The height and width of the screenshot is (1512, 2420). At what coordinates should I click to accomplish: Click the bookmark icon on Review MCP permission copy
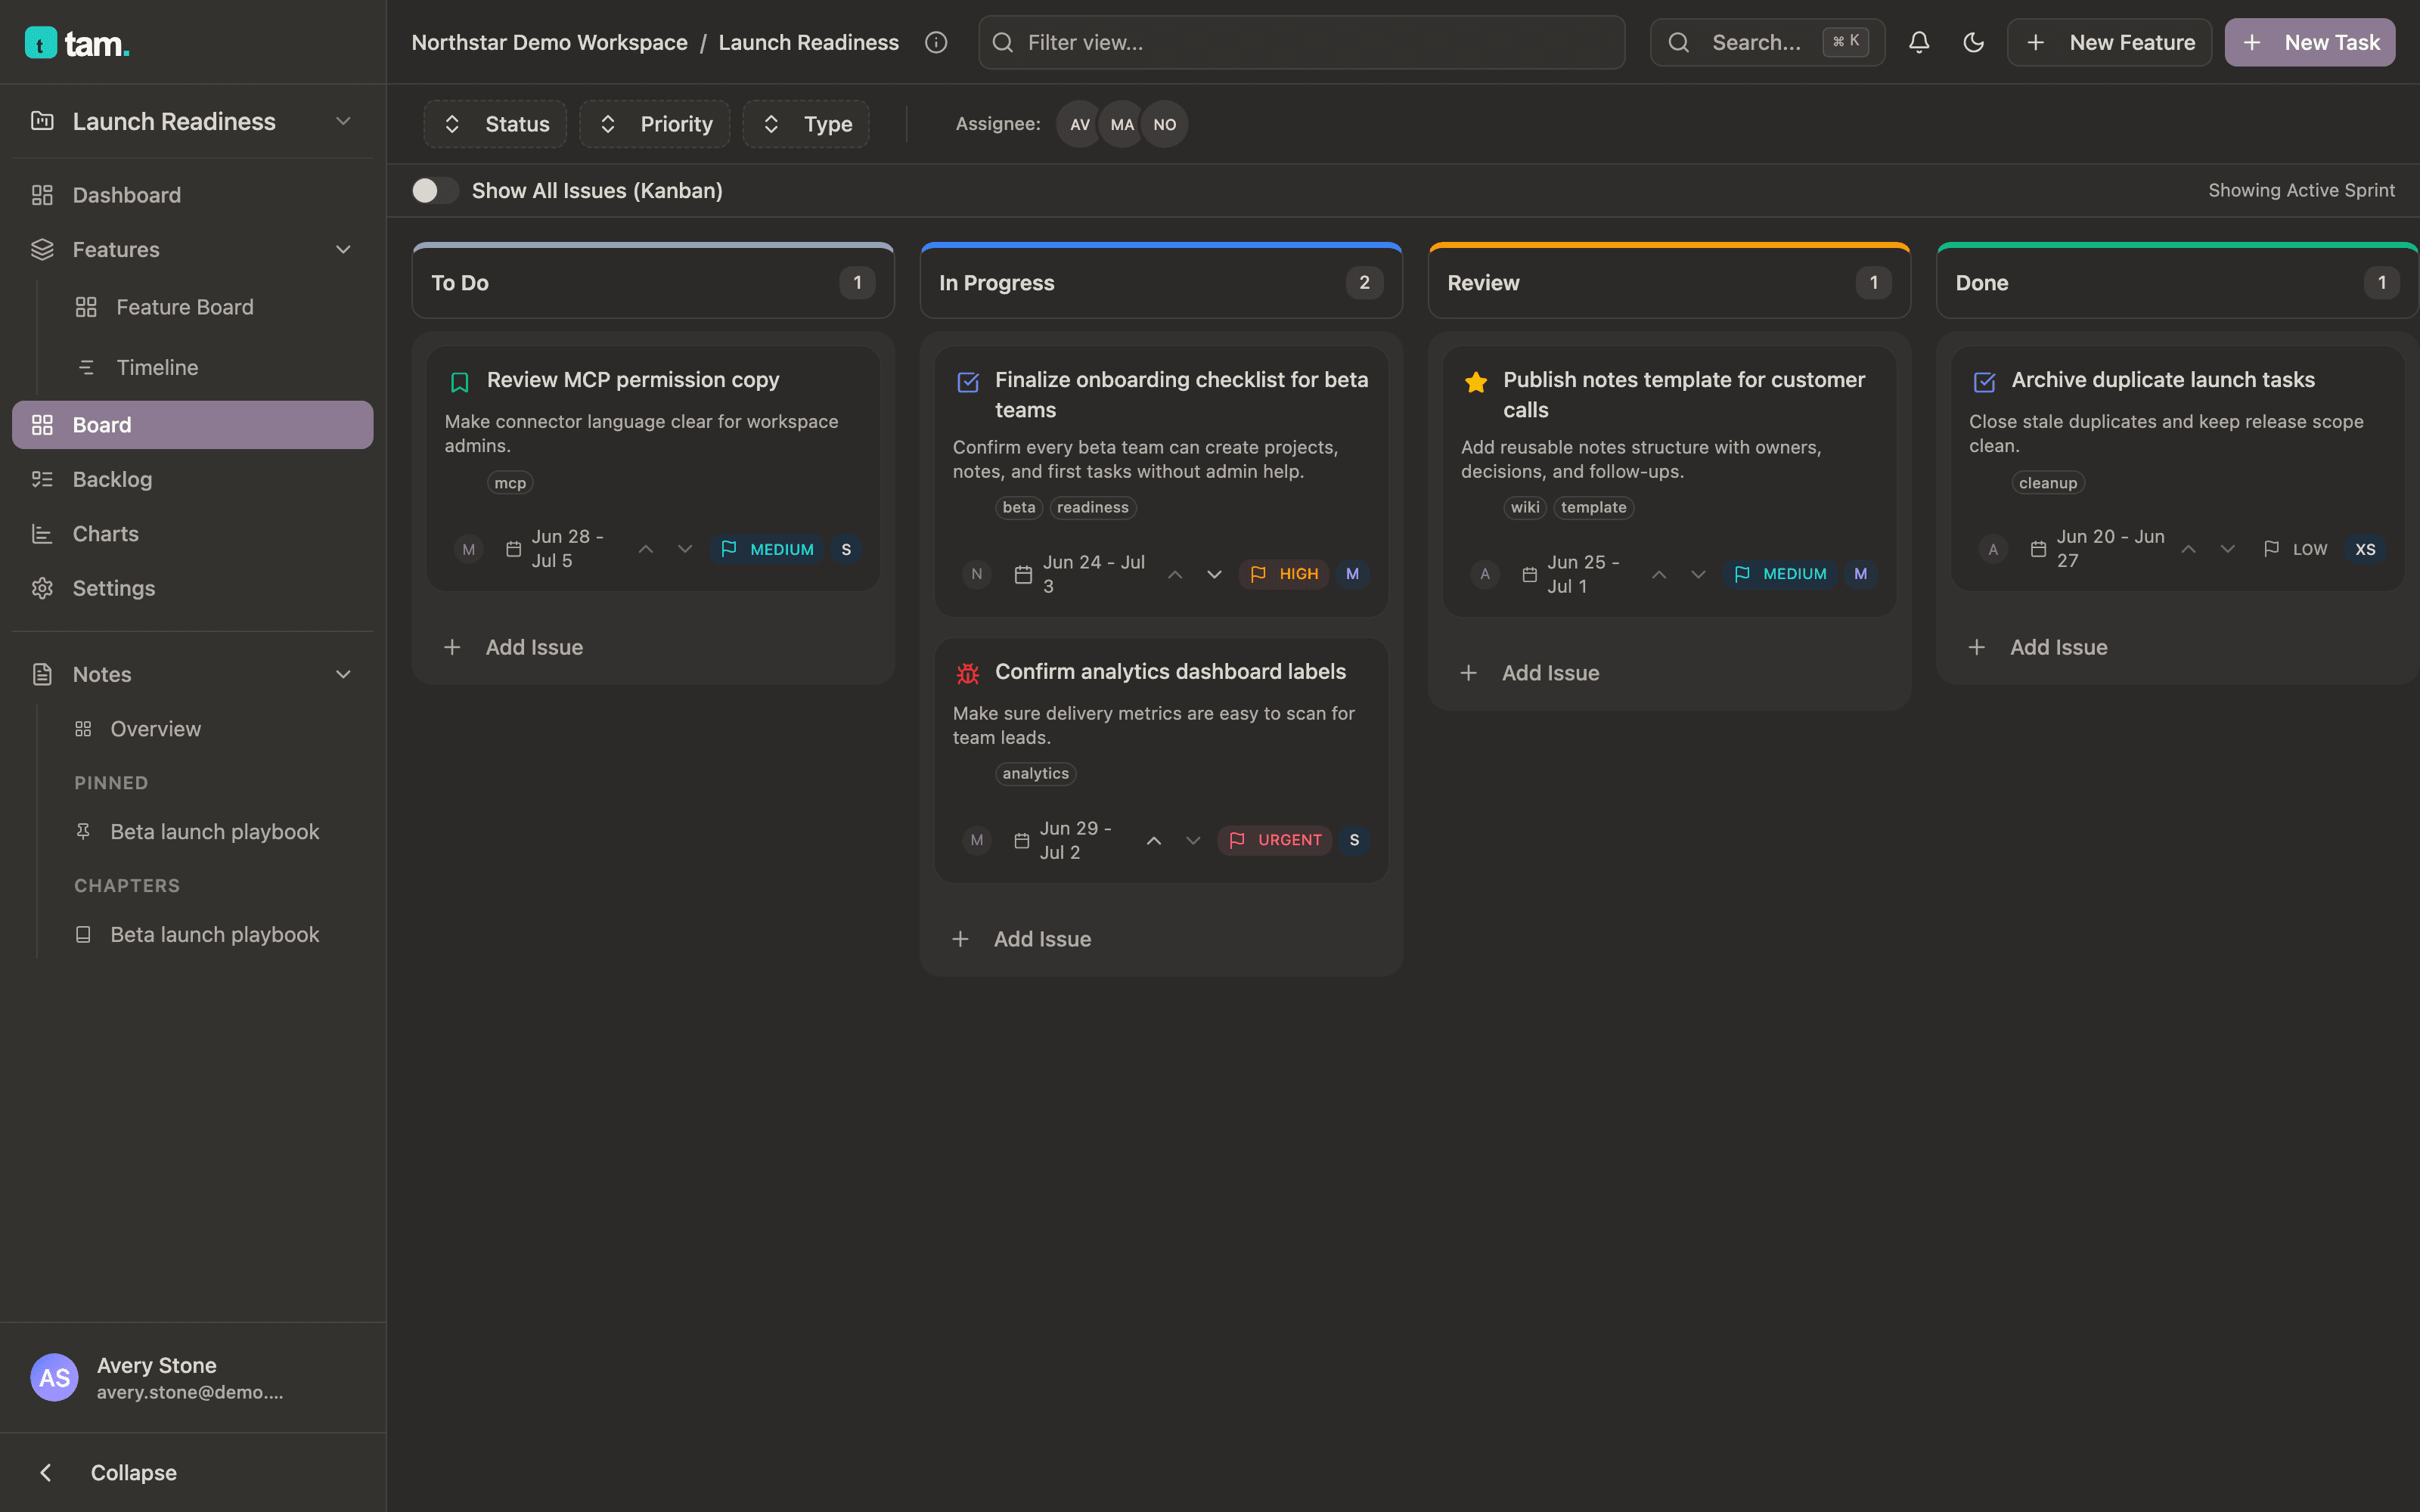pos(459,382)
